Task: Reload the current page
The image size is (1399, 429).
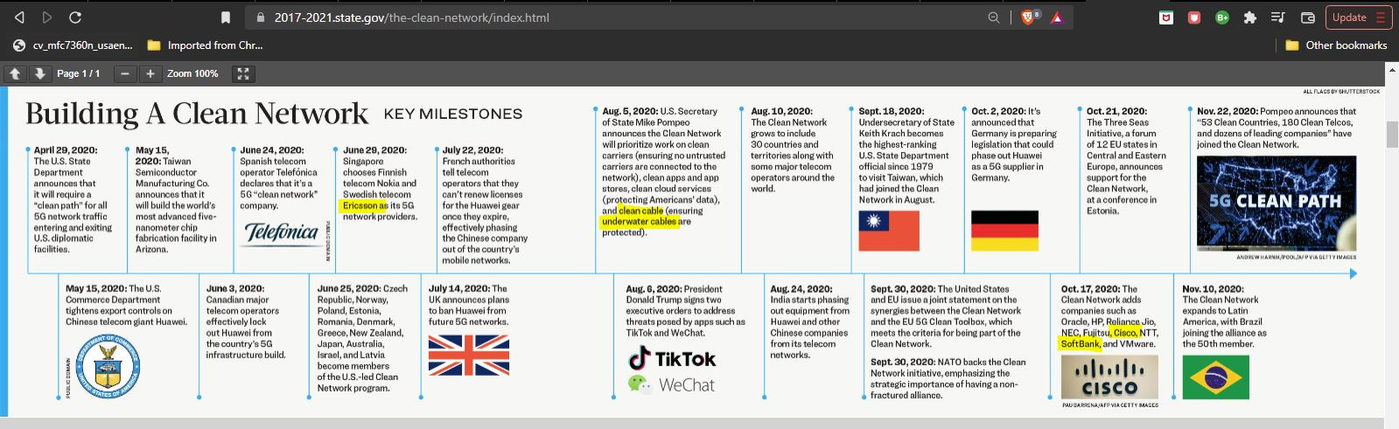Action: click(x=75, y=17)
